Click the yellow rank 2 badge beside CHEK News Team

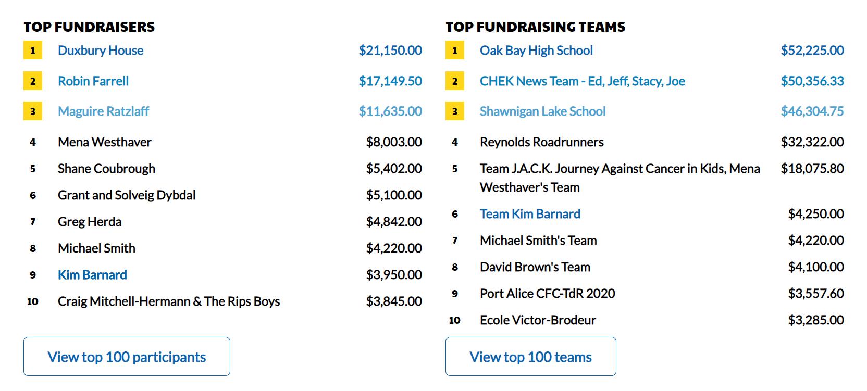pos(455,81)
